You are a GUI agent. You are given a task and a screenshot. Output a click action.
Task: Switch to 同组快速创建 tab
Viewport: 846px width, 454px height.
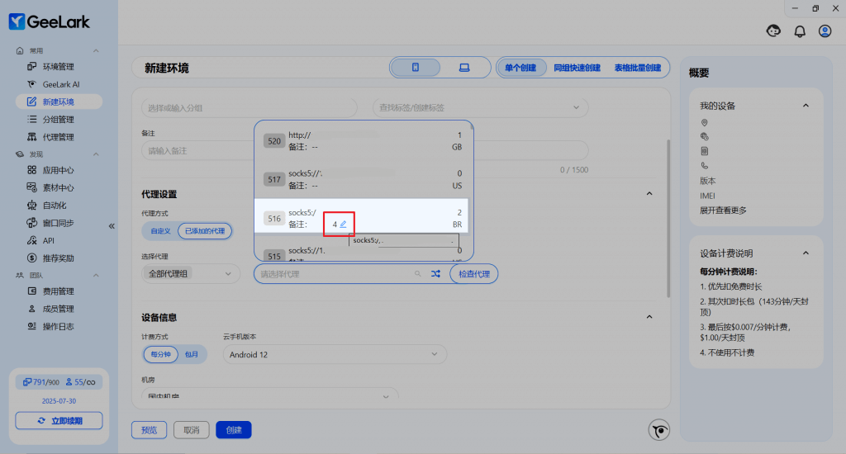pyautogui.click(x=577, y=68)
